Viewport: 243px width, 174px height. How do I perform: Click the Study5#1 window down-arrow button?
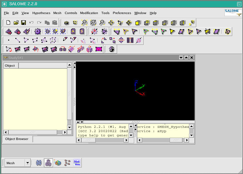[x=181, y=58]
